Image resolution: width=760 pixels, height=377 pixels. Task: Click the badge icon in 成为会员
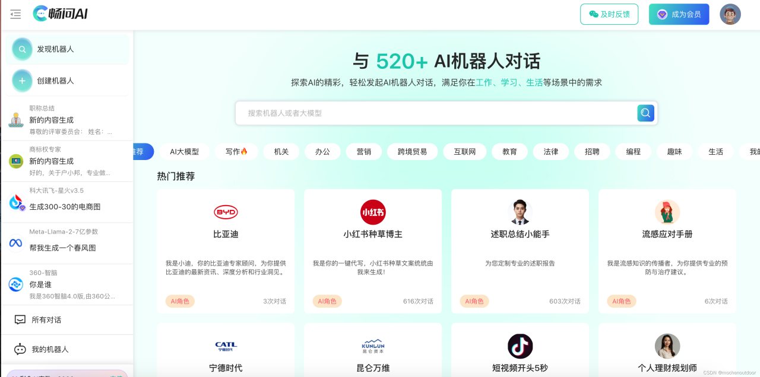point(662,14)
